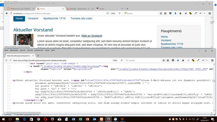Select Home button in page navigation
Image resolution: width=217 pixels, height=122 pixels.
pos(19,18)
